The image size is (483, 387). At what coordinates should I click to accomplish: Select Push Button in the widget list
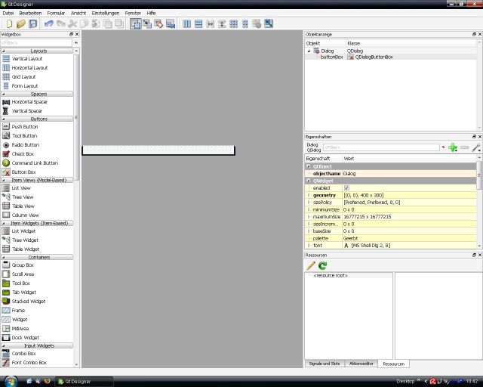24,126
